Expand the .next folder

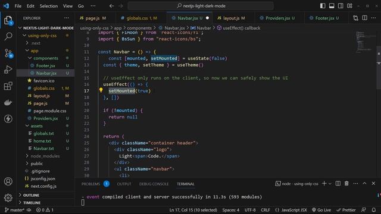(46, 43)
